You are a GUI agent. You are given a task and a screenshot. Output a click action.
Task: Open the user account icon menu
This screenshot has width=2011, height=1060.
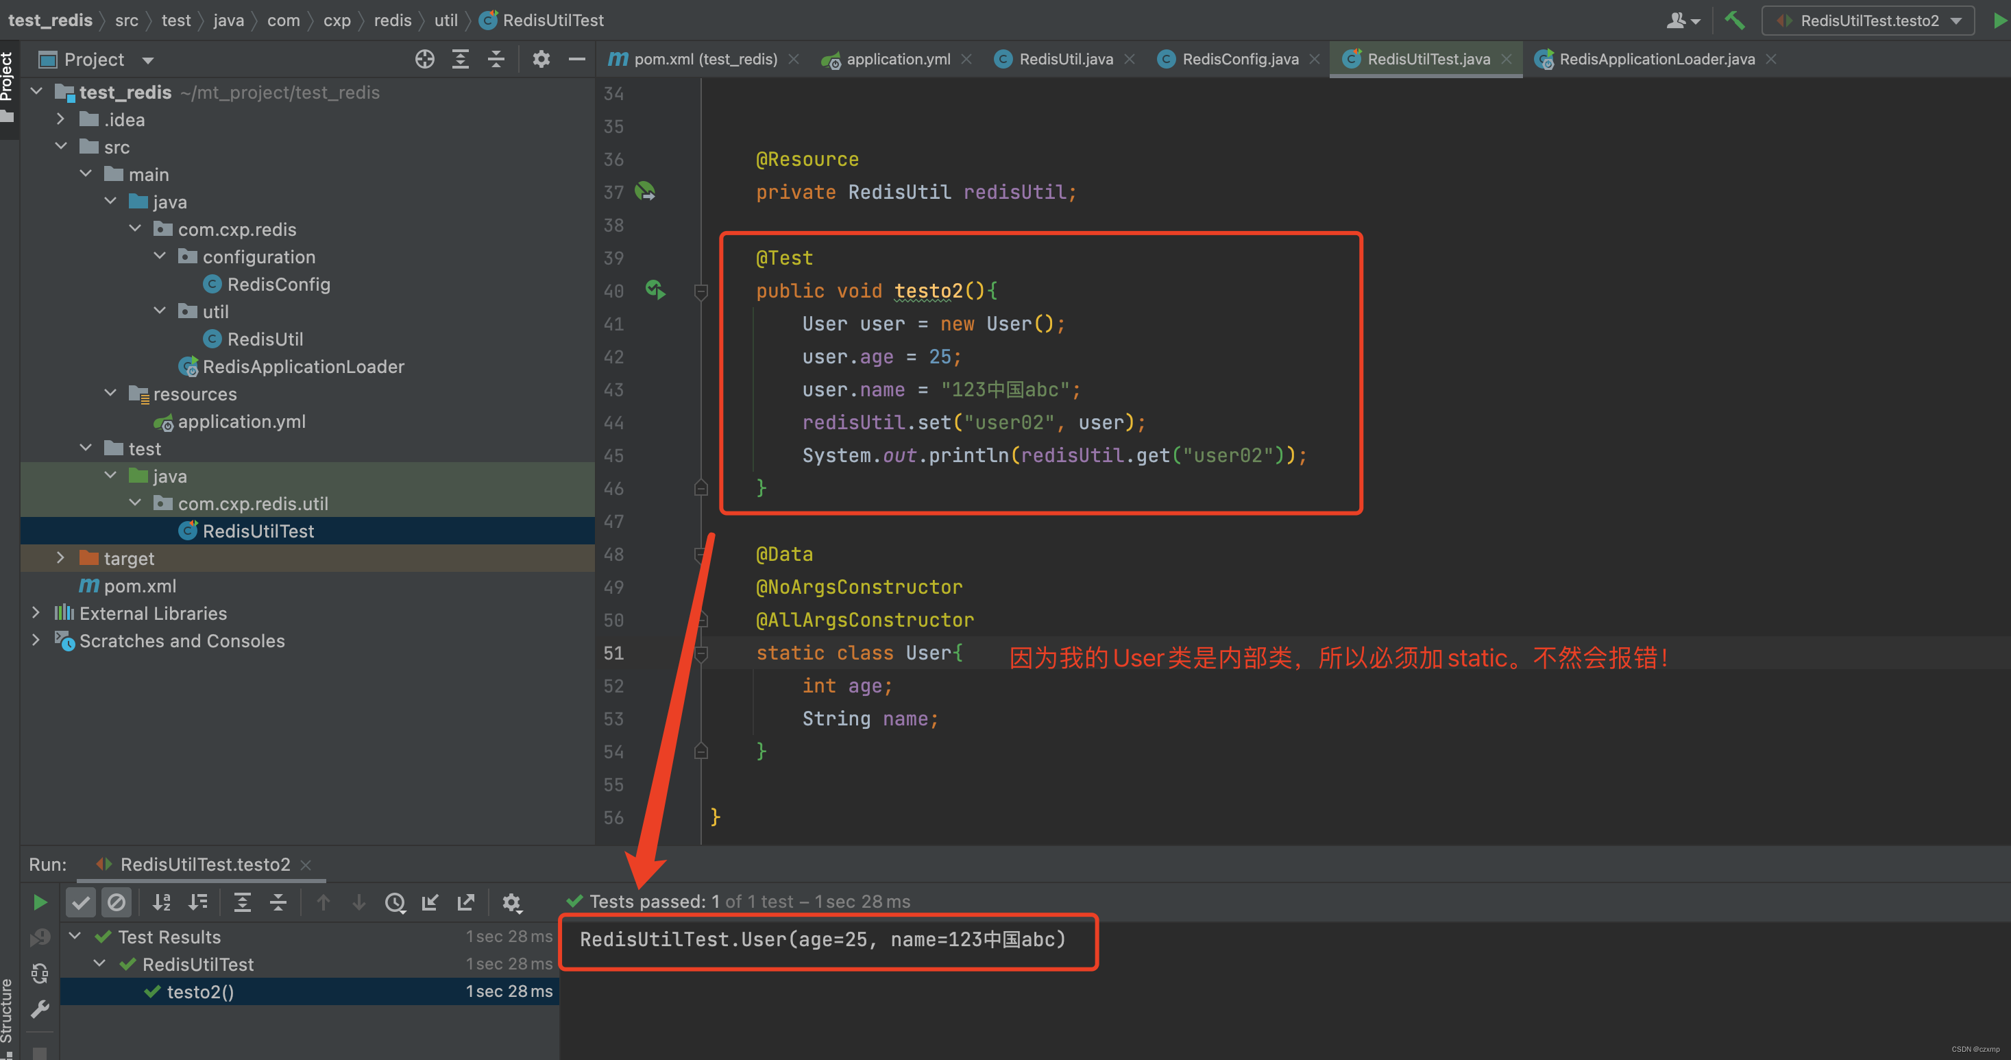pyautogui.click(x=1683, y=21)
